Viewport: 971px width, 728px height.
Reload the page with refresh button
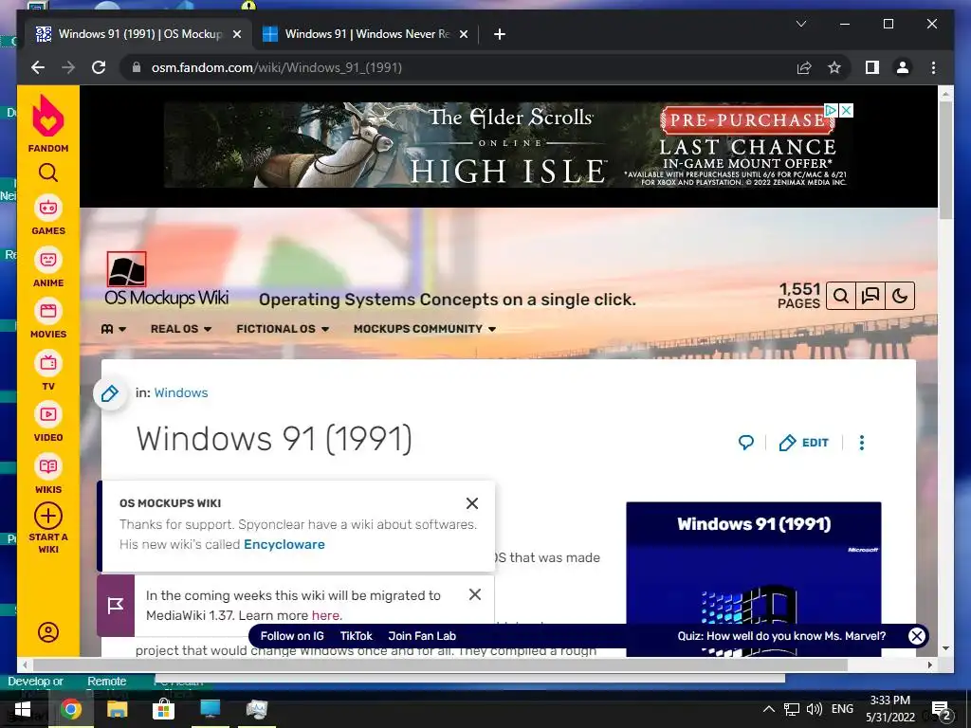click(x=99, y=67)
